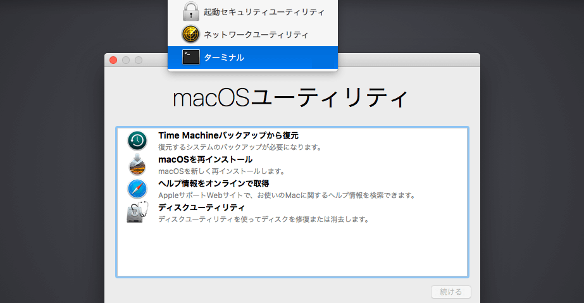
Task: Click the padlock icon for Startup Security Utility
Action: coord(190,11)
